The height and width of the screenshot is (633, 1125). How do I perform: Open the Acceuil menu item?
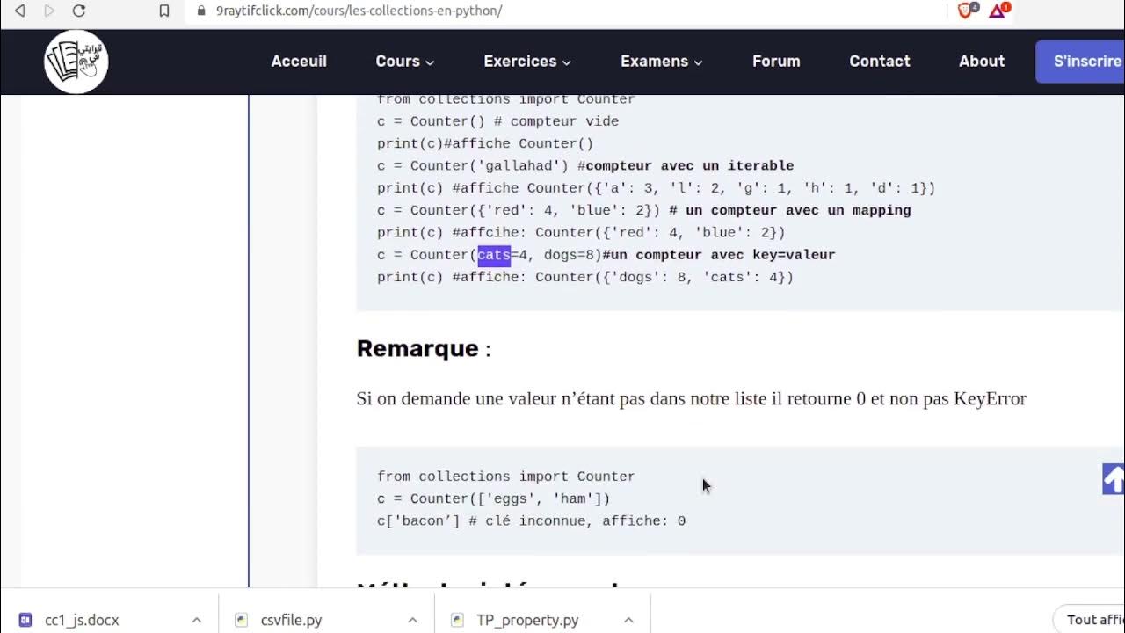click(x=299, y=61)
